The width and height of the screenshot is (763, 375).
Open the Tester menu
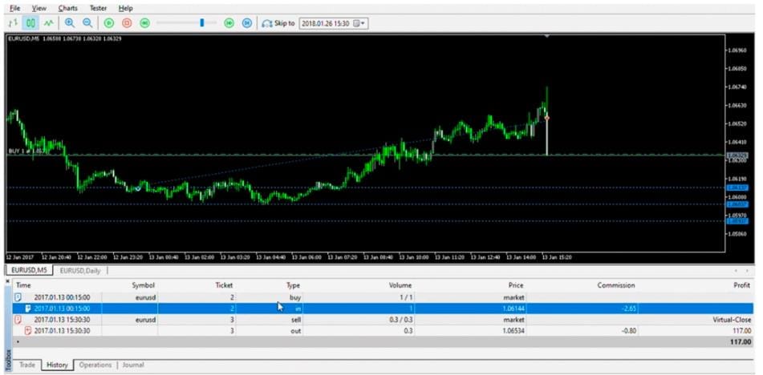(x=98, y=8)
